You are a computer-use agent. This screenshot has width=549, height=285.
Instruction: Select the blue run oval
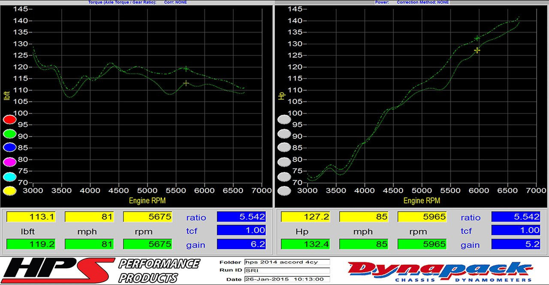[x=9, y=148]
